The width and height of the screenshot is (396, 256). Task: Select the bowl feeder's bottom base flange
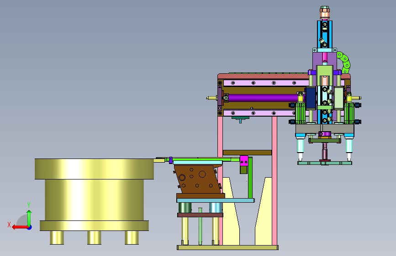[94, 225]
